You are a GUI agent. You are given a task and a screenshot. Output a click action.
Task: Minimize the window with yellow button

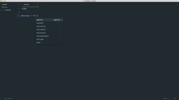coord(3,1)
